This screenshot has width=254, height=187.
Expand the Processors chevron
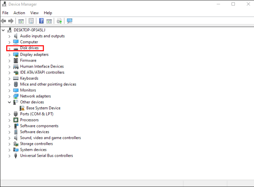[x=10, y=120]
